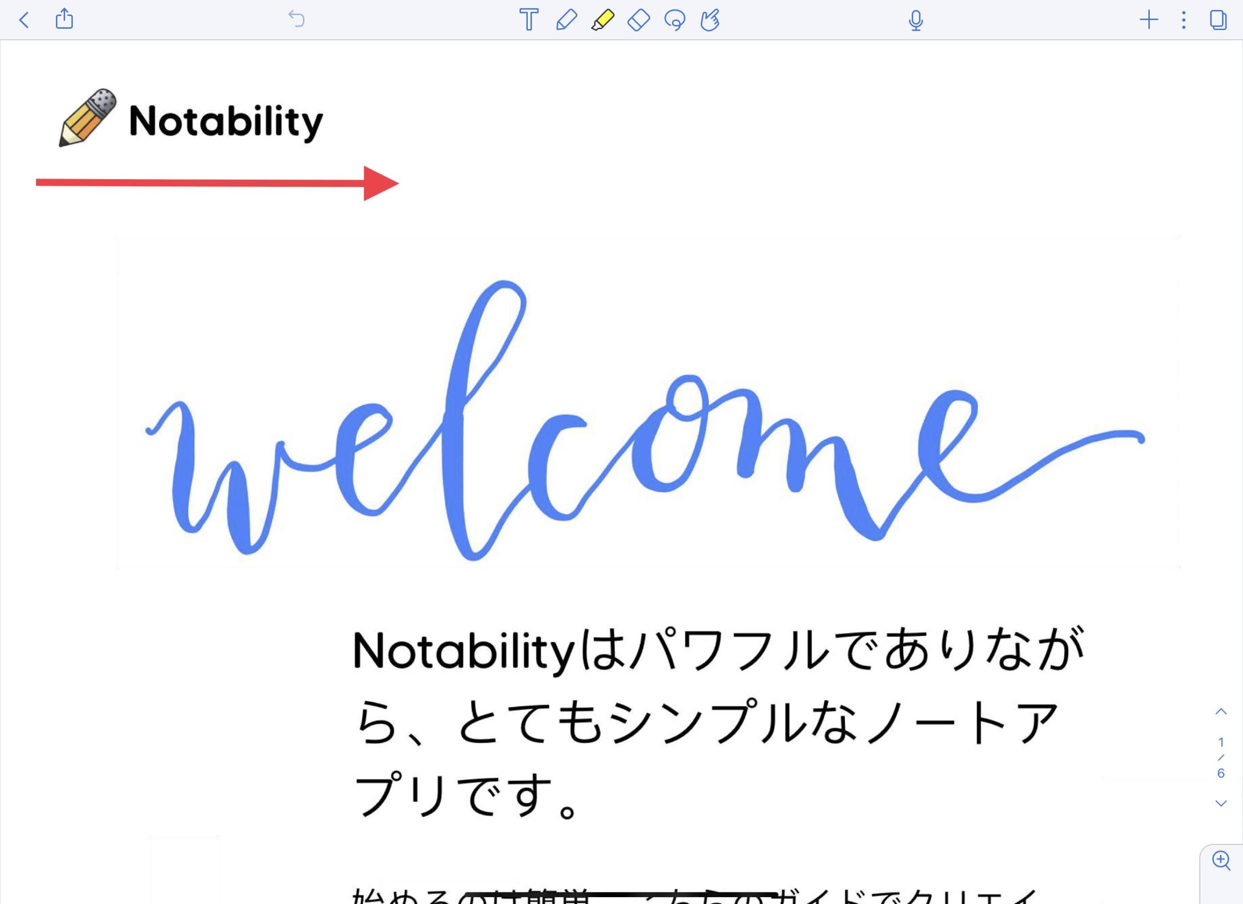
Task: Open the plus insert media menu
Action: click(1149, 20)
